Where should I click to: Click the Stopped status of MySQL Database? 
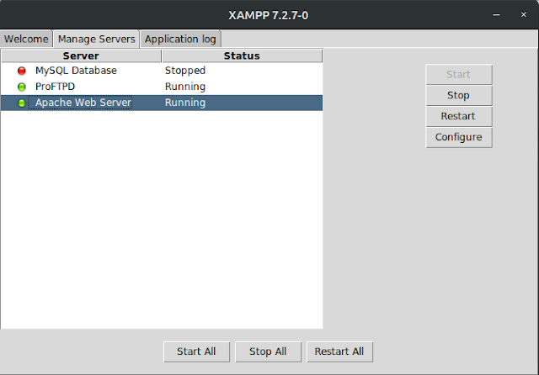(x=185, y=71)
